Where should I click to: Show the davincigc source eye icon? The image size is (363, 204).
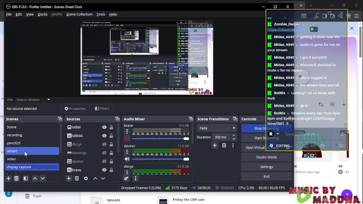(x=104, y=153)
